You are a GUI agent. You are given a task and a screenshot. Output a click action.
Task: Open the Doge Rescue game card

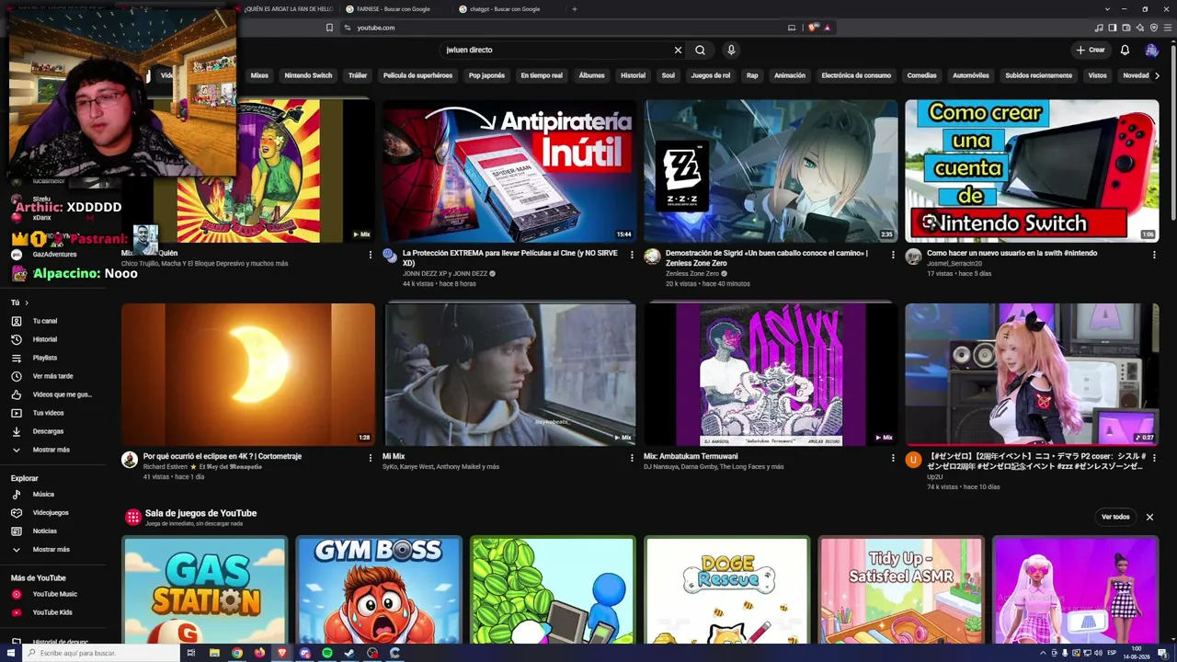pyautogui.click(x=726, y=590)
